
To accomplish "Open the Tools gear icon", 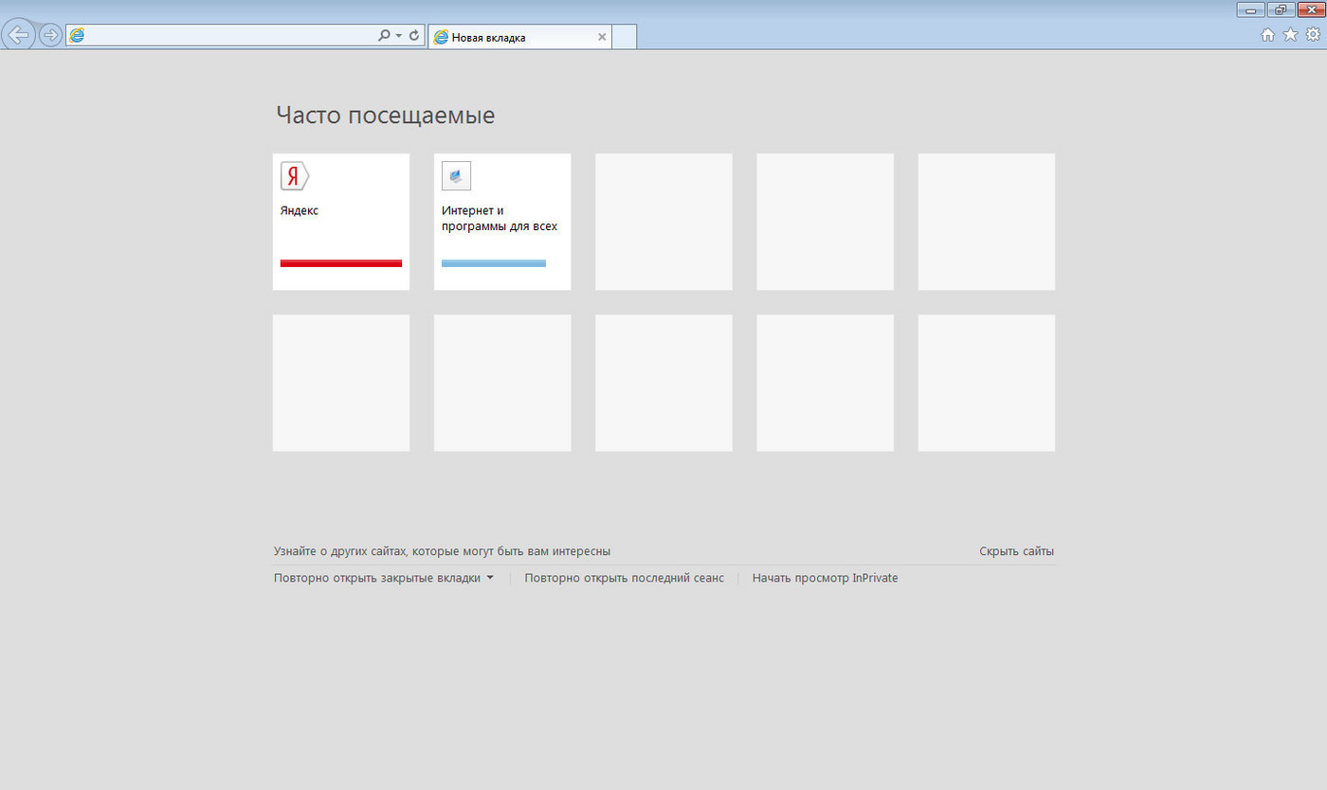I will coord(1313,35).
